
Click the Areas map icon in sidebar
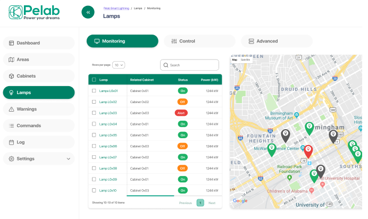pos(11,60)
